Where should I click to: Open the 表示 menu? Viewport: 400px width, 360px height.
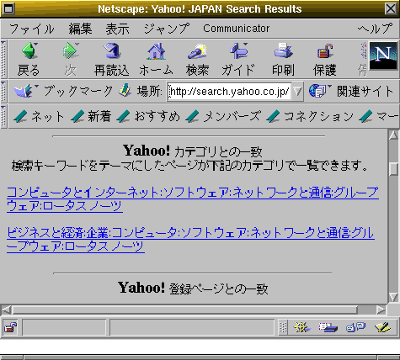click(x=117, y=29)
